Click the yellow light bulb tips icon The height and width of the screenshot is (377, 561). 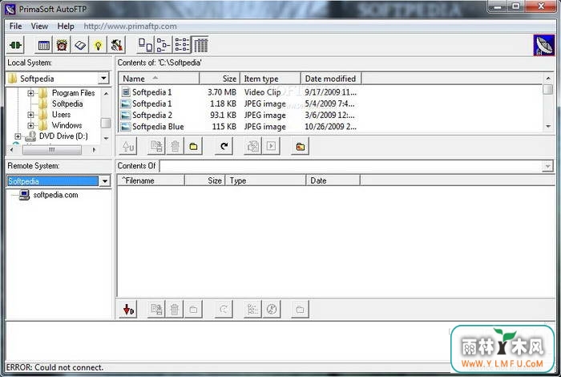pos(99,45)
